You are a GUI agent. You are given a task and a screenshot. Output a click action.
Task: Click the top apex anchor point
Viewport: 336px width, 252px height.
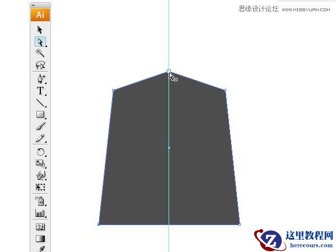click(x=169, y=71)
